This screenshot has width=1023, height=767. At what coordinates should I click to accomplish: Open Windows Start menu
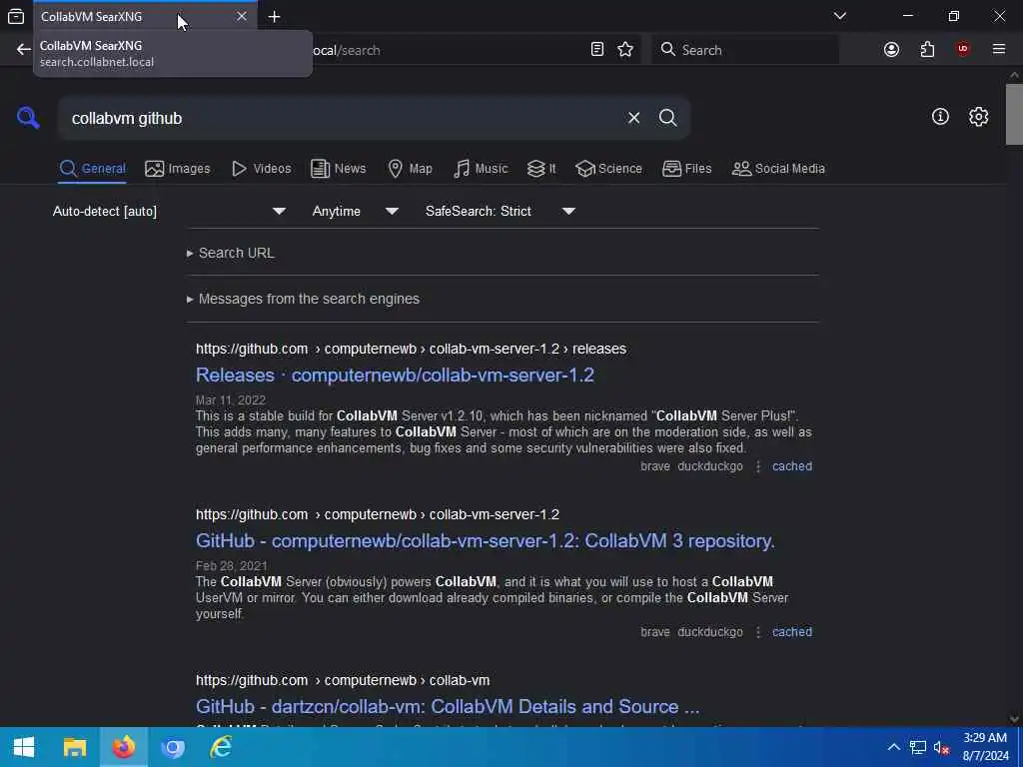pyautogui.click(x=24, y=747)
